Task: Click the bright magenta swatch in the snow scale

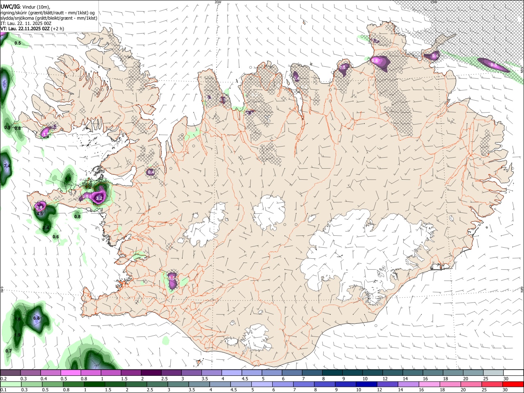Action: [70, 373]
